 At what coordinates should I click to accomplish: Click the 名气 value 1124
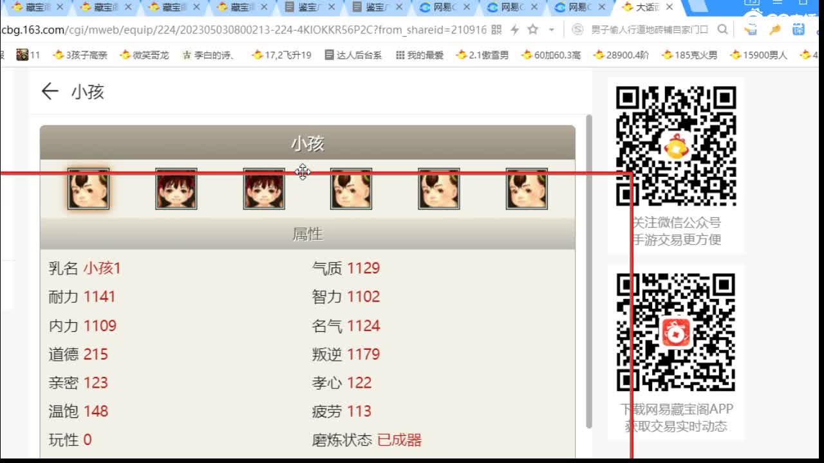pos(364,325)
